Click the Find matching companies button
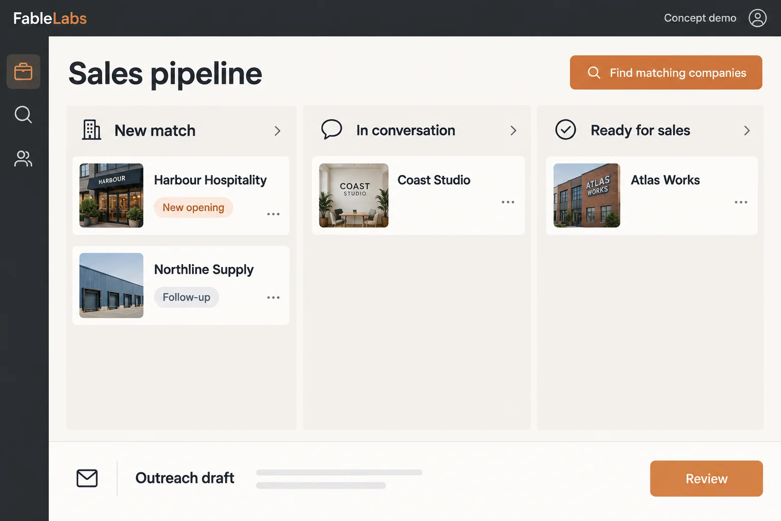 tap(666, 73)
